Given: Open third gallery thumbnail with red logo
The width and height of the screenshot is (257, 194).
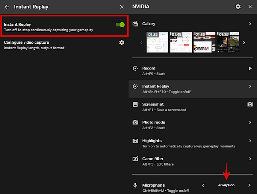Looking at the screenshot, I should point(204,42).
